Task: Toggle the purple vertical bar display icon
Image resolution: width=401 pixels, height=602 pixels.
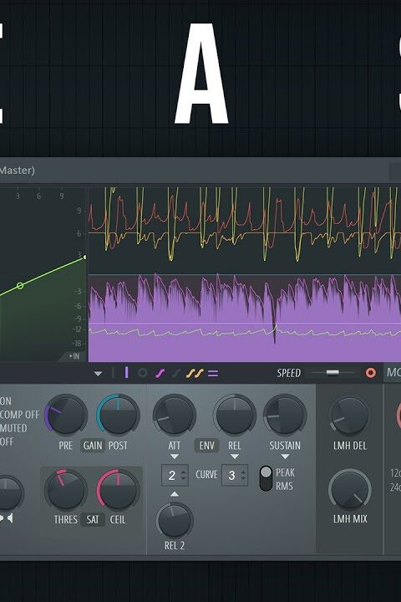Action: [x=127, y=373]
